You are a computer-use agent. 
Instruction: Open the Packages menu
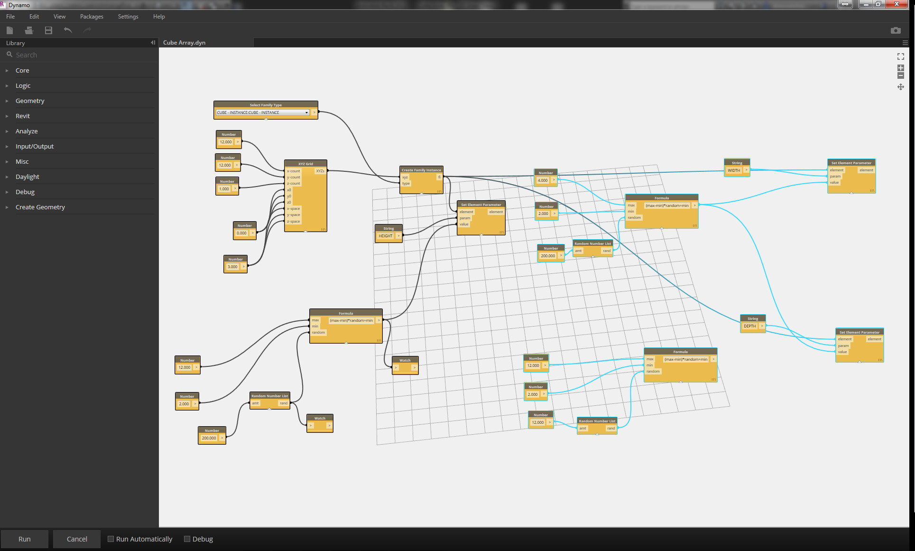(92, 17)
